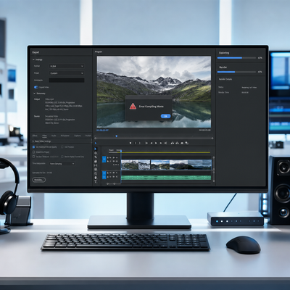The height and width of the screenshot is (290, 290).
Task: Collapse the Summary section
Action: (34, 94)
